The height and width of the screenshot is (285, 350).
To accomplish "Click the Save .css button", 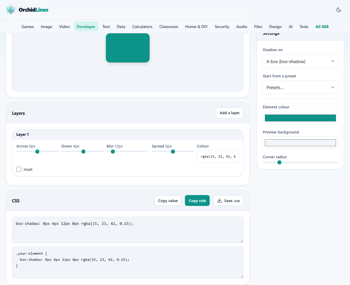I will 228,201.
